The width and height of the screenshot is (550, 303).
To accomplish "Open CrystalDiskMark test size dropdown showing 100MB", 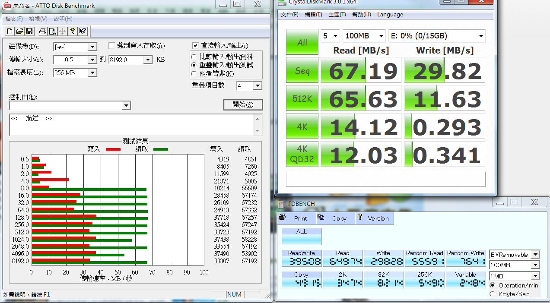I will tap(364, 36).
